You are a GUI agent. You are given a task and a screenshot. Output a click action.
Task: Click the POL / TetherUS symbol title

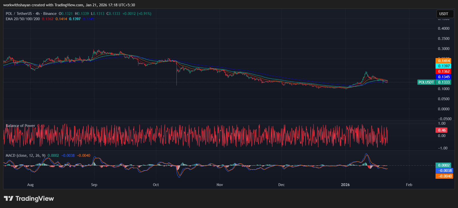click(19, 14)
